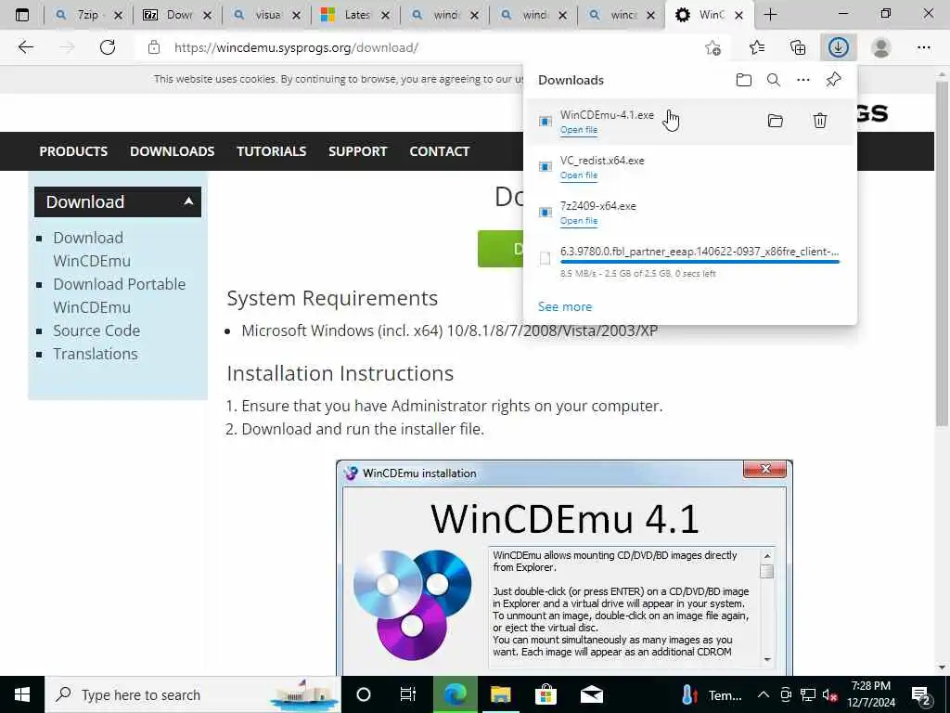Click the WinCDEmu installation screenshot image

[564, 567]
